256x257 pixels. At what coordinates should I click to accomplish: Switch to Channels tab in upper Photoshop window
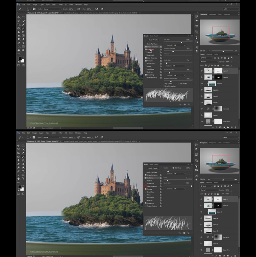click(x=209, y=54)
